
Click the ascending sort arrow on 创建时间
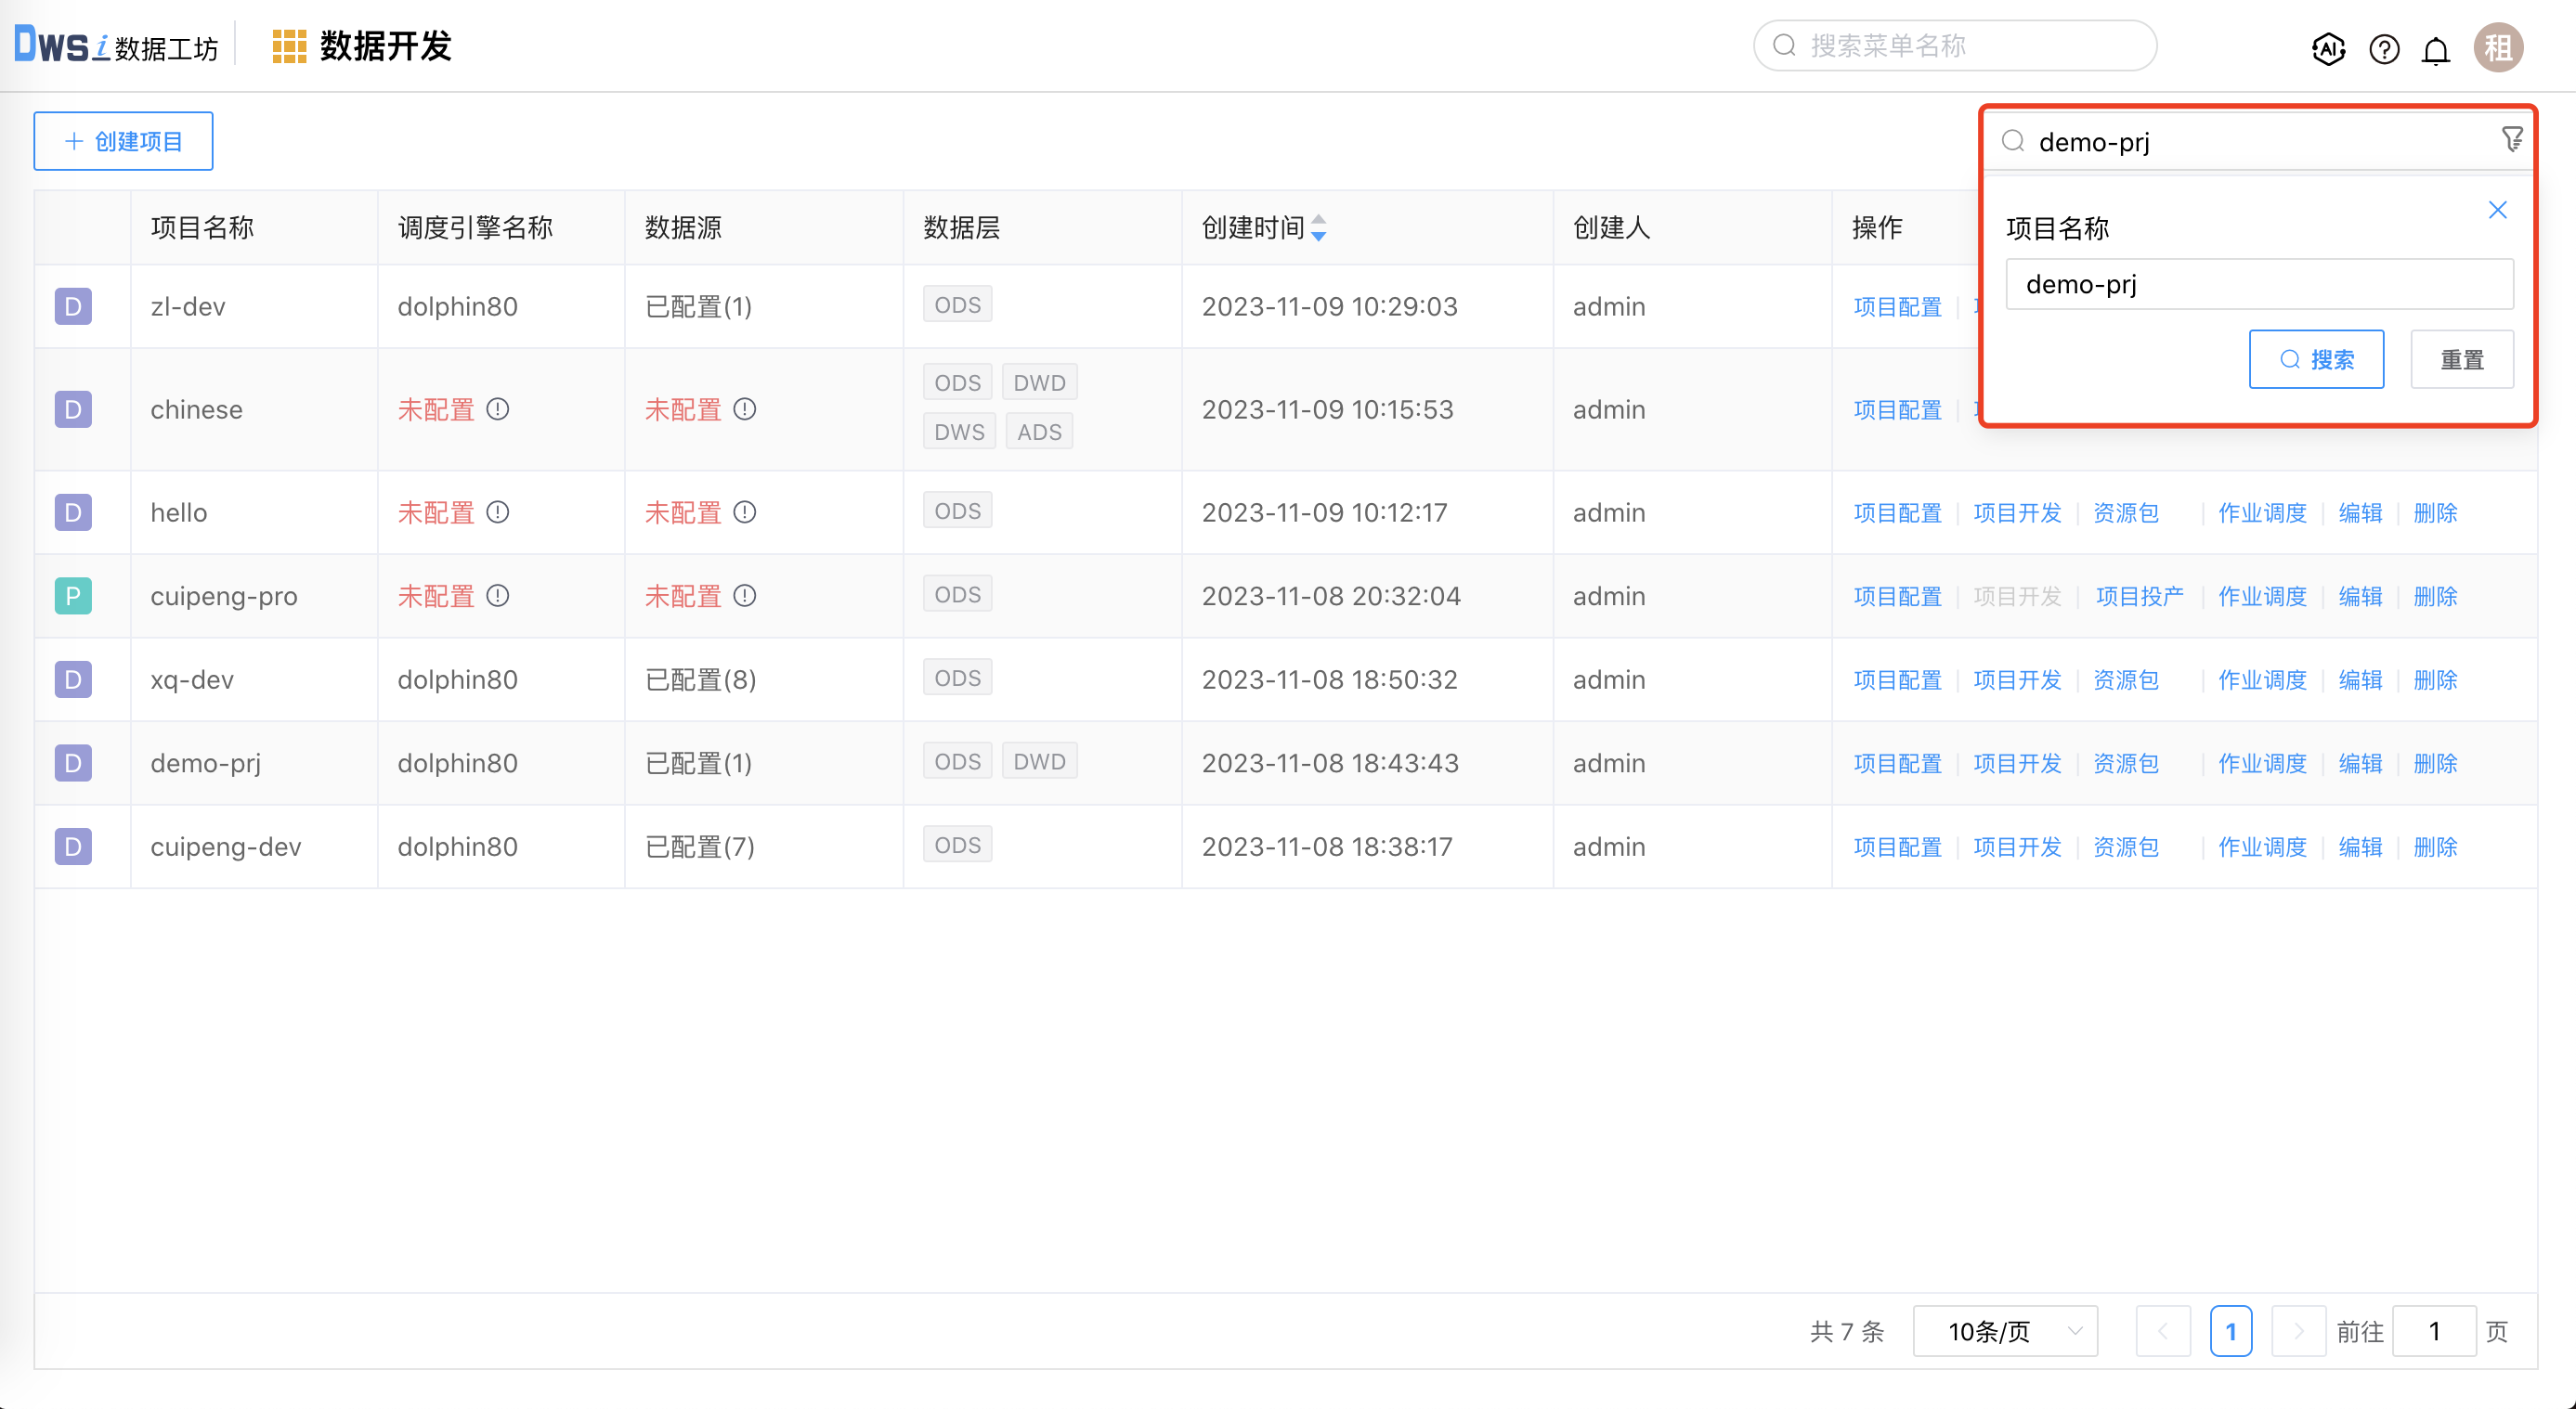coord(1319,221)
